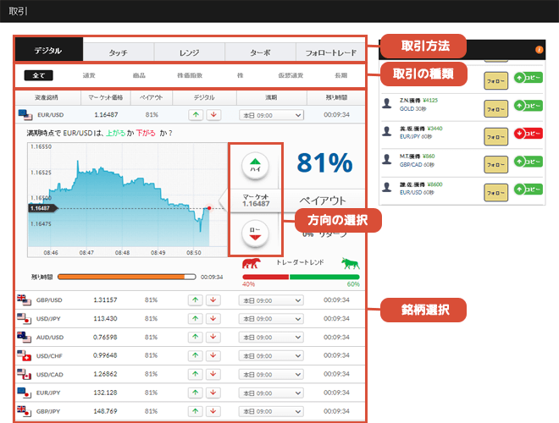The height and width of the screenshot is (423, 559).
Task: Open the GBP/USD expiry dropdown
Action: coord(271,300)
